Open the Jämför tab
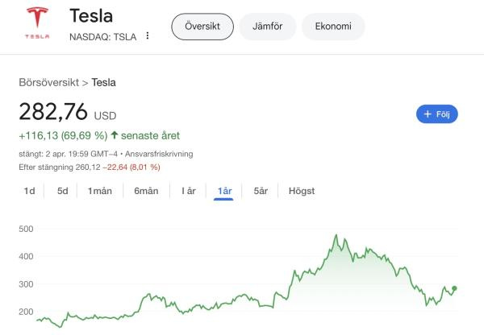Viewport: 484px width, 335px height. (267, 27)
